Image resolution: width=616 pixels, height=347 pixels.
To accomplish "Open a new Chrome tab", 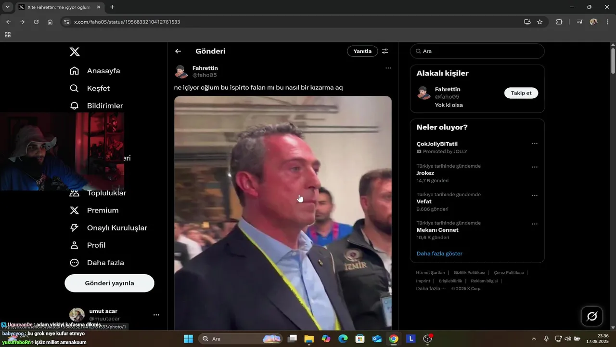I will (x=112, y=7).
